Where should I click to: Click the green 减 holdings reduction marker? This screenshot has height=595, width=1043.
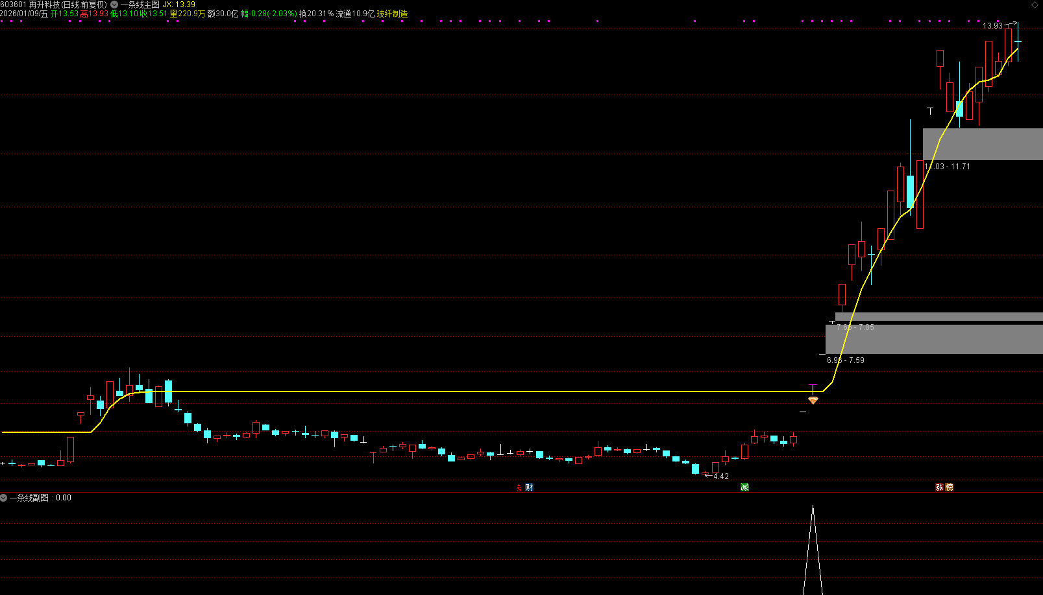(x=744, y=487)
